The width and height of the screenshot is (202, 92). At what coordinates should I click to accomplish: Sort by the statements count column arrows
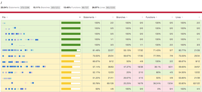coord(113,17)
